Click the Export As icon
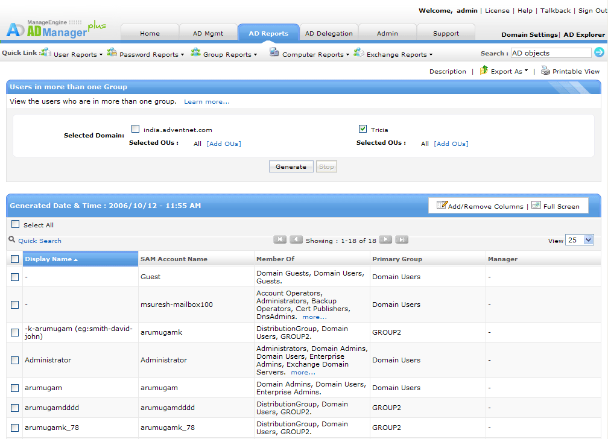The image size is (608, 439). coord(484,70)
